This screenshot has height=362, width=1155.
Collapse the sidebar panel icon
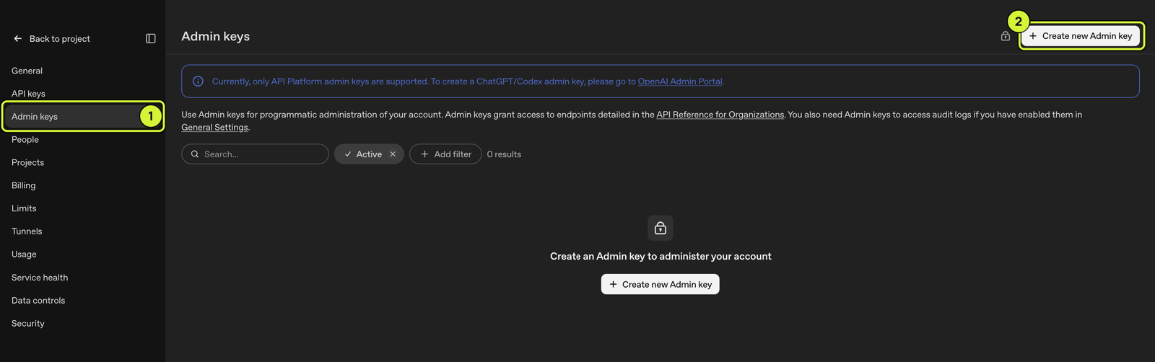(151, 39)
